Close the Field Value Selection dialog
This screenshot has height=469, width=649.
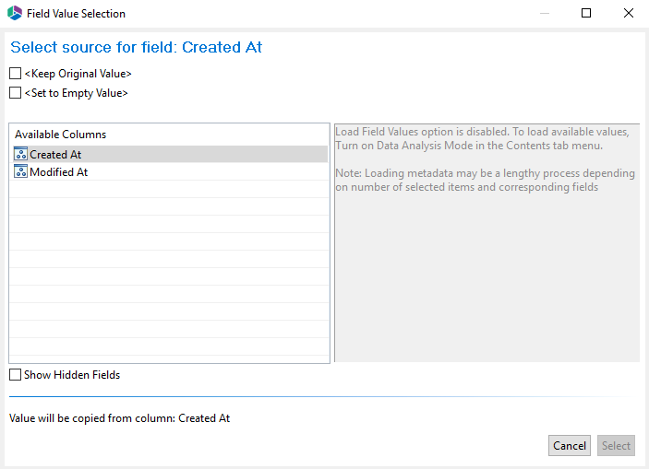tap(629, 14)
